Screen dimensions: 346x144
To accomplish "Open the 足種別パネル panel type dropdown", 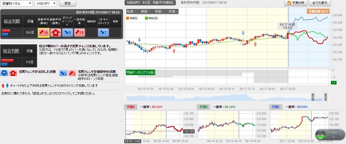I will [x=16, y=3].
